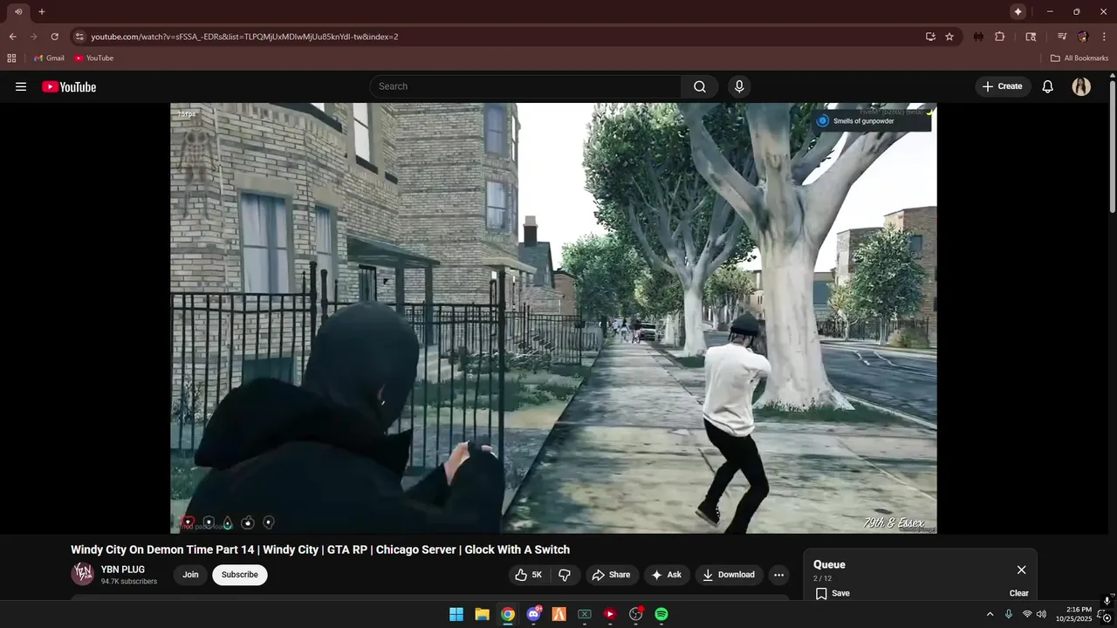Reload the current page
1117x628 pixels.
point(54,37)
